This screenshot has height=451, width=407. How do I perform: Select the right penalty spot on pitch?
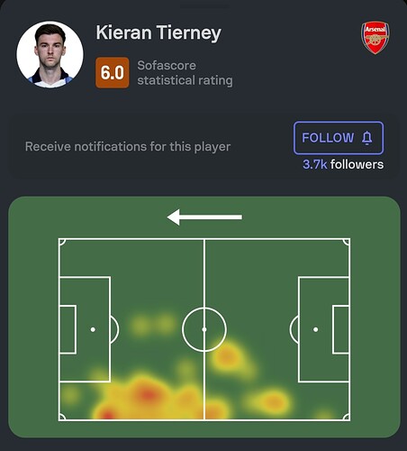315,329
